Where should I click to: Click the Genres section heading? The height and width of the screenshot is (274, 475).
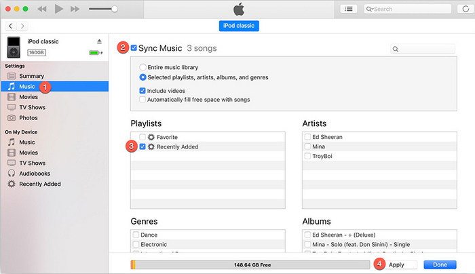[144, 221]
